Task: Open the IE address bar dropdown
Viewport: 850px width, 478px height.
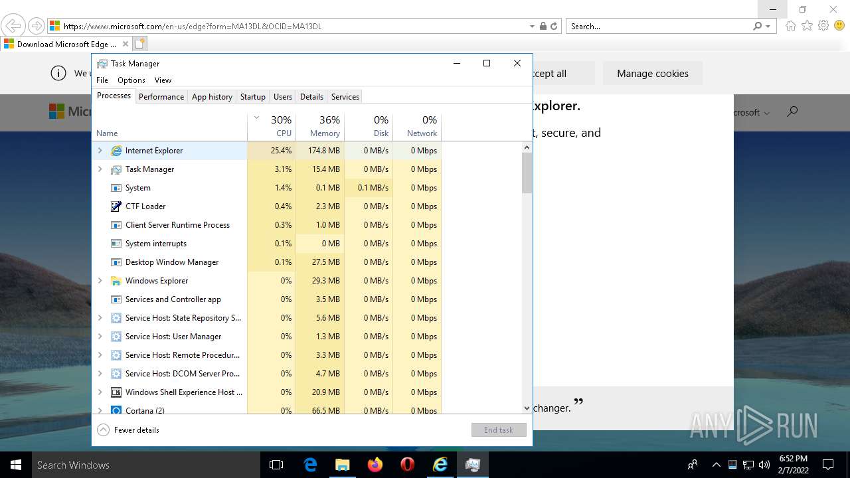Action: 532,27
